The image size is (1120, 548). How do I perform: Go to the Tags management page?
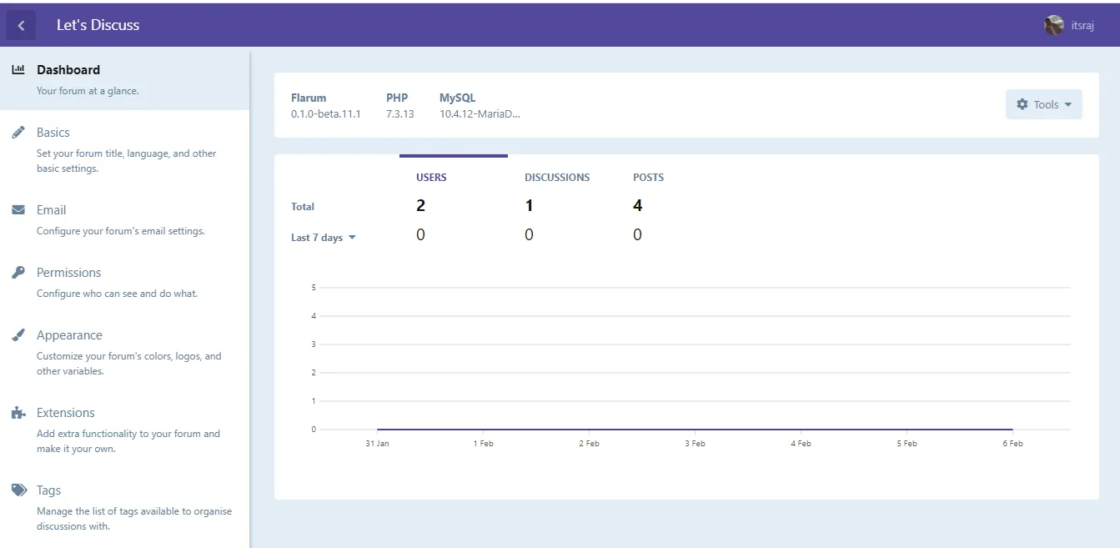124,507
